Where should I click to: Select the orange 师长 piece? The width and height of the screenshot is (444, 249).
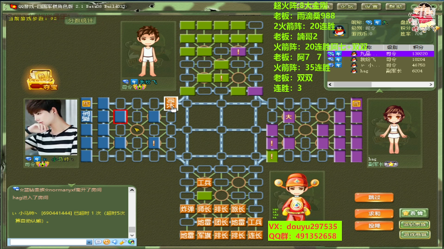204,209
